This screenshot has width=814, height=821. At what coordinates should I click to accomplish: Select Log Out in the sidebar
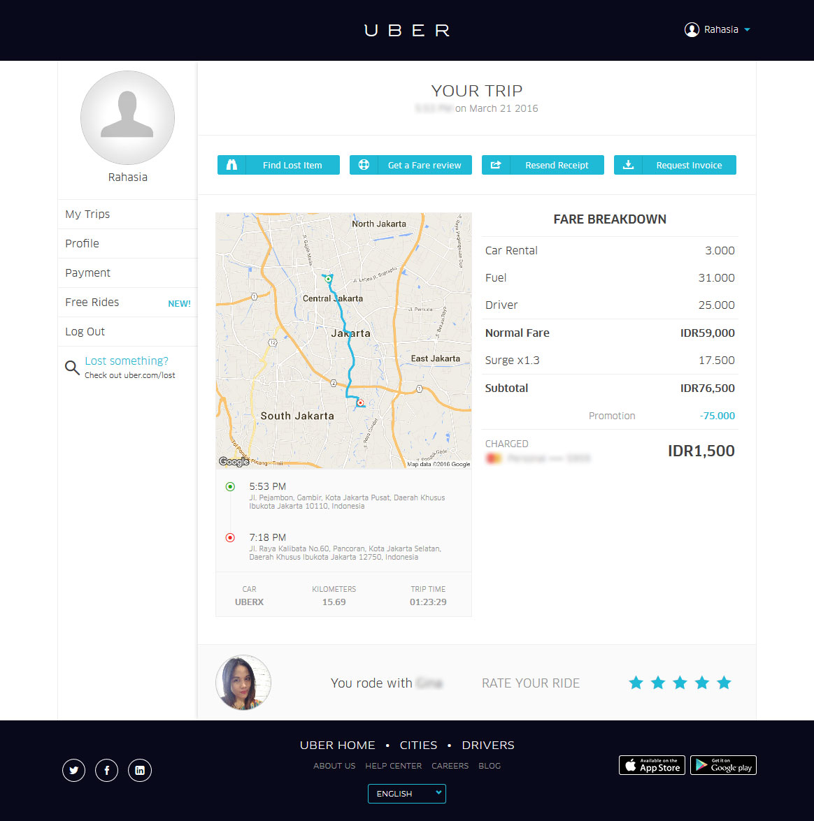click(127, 331)
